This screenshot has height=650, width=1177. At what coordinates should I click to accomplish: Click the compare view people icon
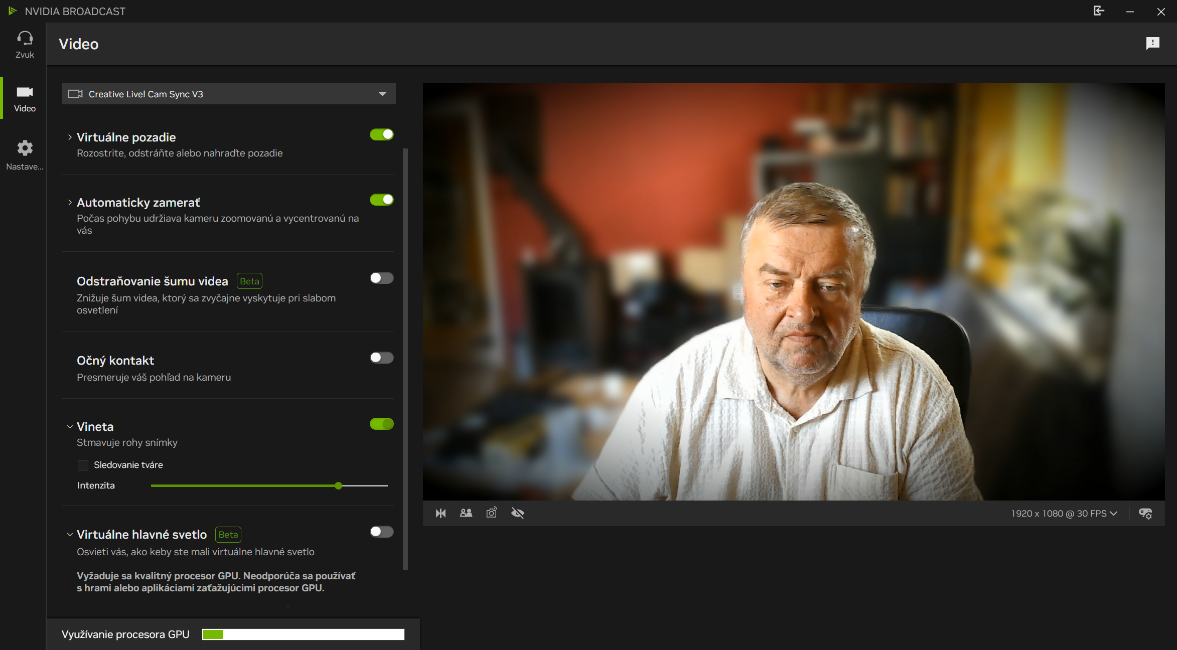click(466, 513)
